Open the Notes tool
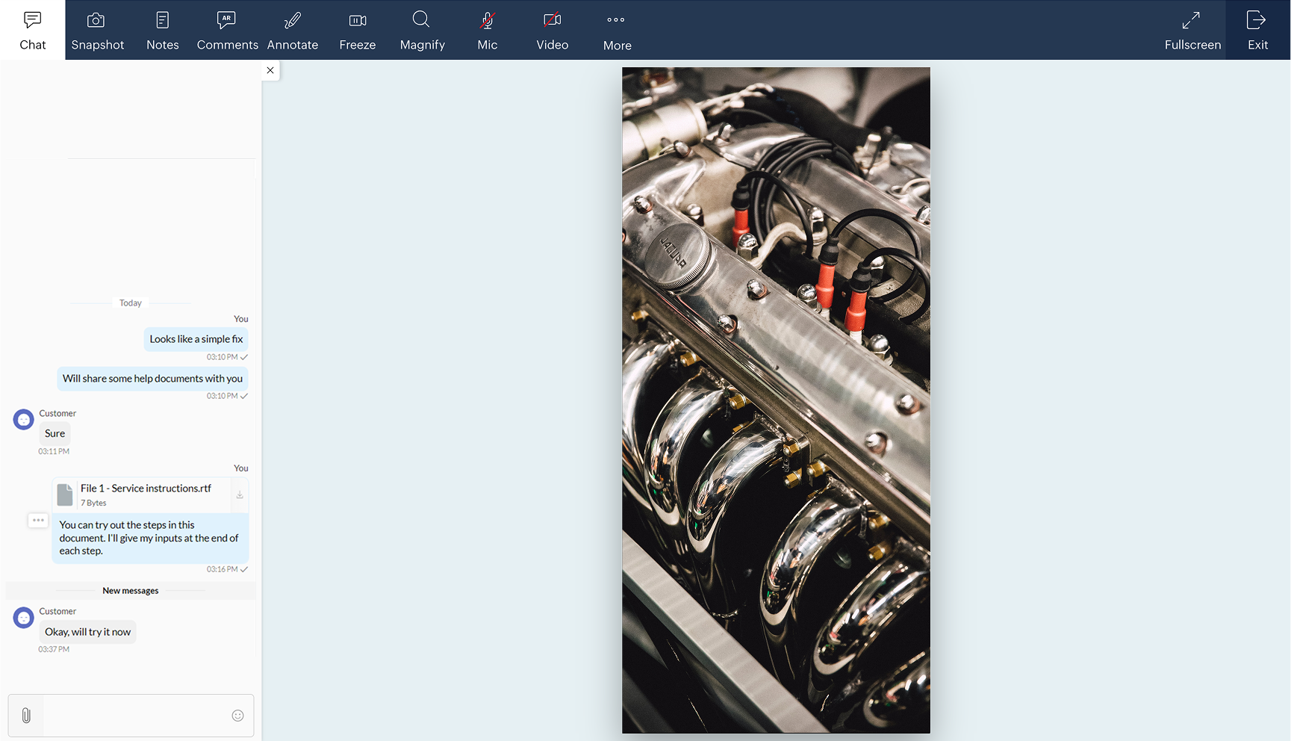 [x=163, y=30]
